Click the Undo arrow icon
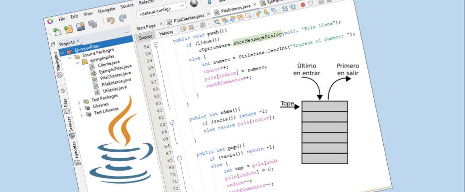 click(x=111, y=21)
